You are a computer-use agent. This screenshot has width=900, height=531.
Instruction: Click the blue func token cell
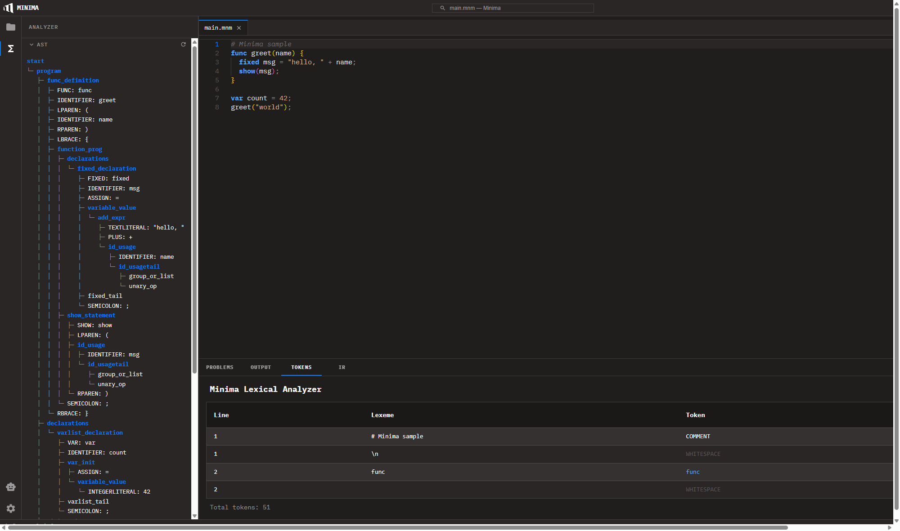(x=693, y=472)
